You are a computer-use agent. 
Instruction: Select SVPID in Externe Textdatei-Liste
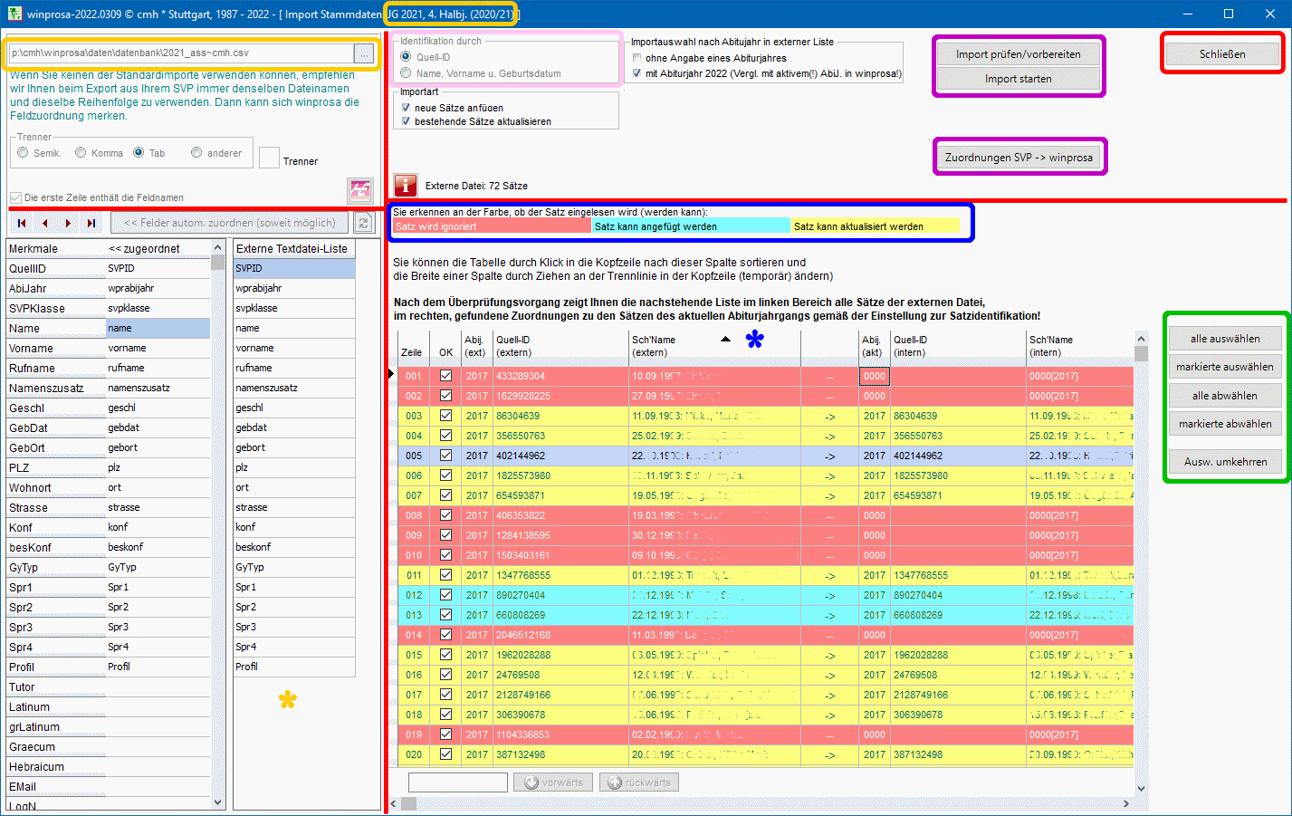click(x=293, y=269)
